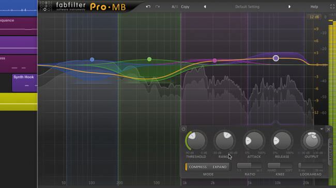
Task: Select the magenta band handle
Action: [215, 61]
